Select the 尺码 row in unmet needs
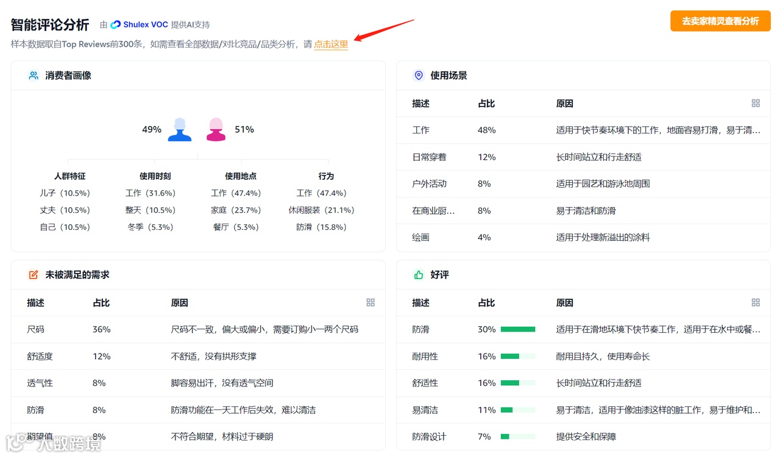Image resolution: width=780 pixels, height=457 pixels. pyautogui.click(x=198, y=329)
